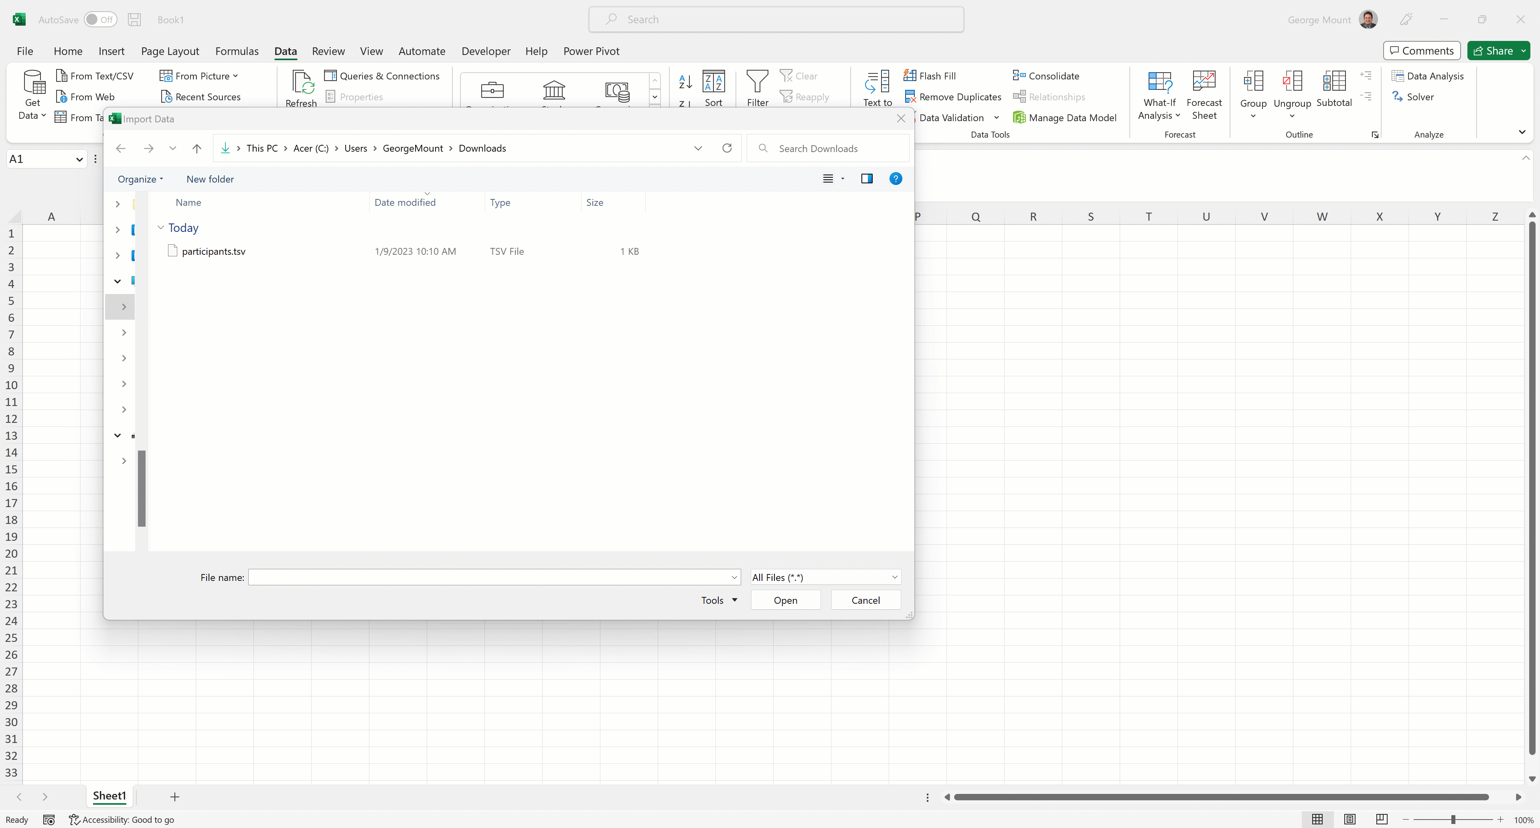Switch to Page Layout view in status bar

pos(1349,819)
